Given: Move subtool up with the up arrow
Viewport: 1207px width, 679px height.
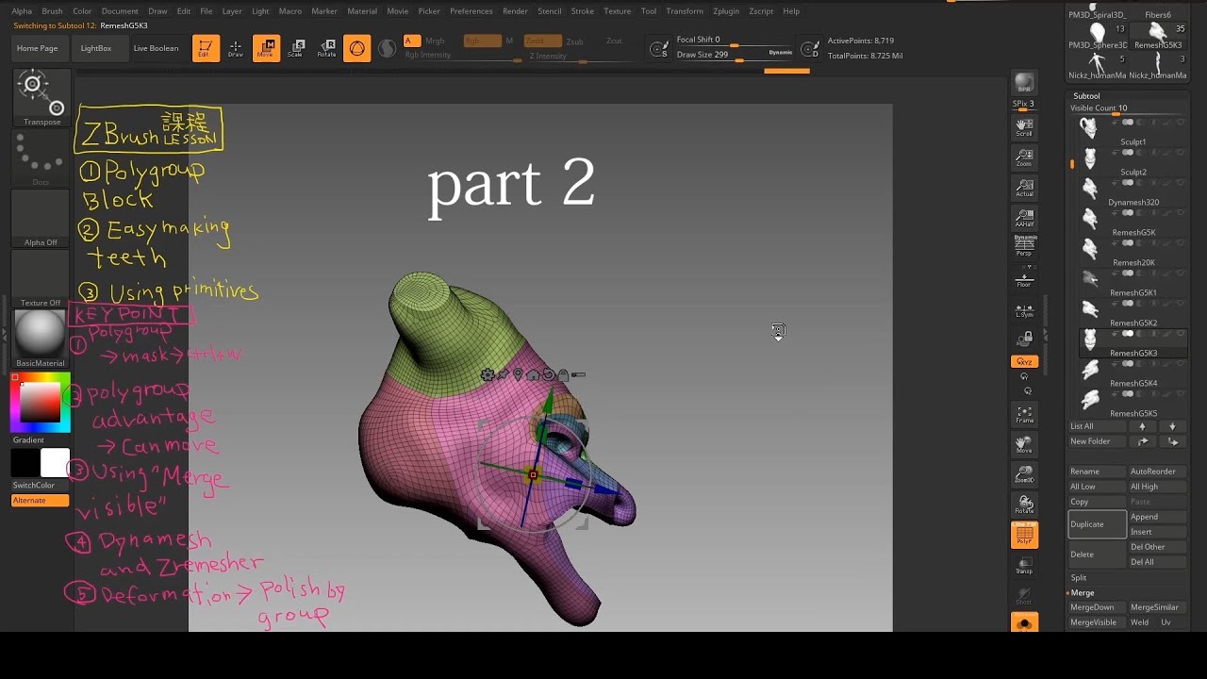Looking at the screenshot, I should [1142, 426].
